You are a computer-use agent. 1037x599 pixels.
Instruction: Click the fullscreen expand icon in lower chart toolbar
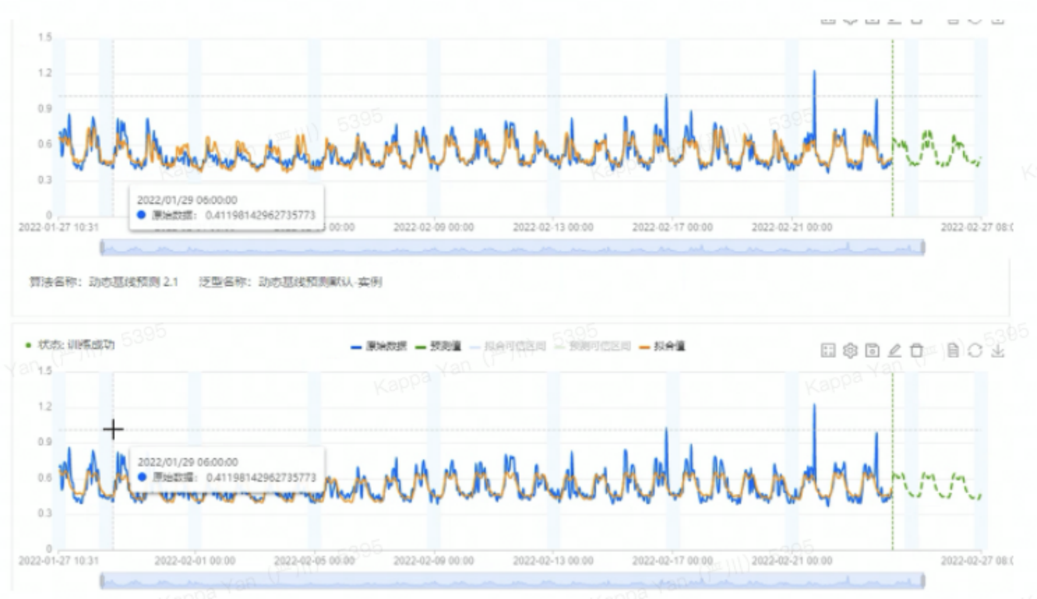point(828,350)
